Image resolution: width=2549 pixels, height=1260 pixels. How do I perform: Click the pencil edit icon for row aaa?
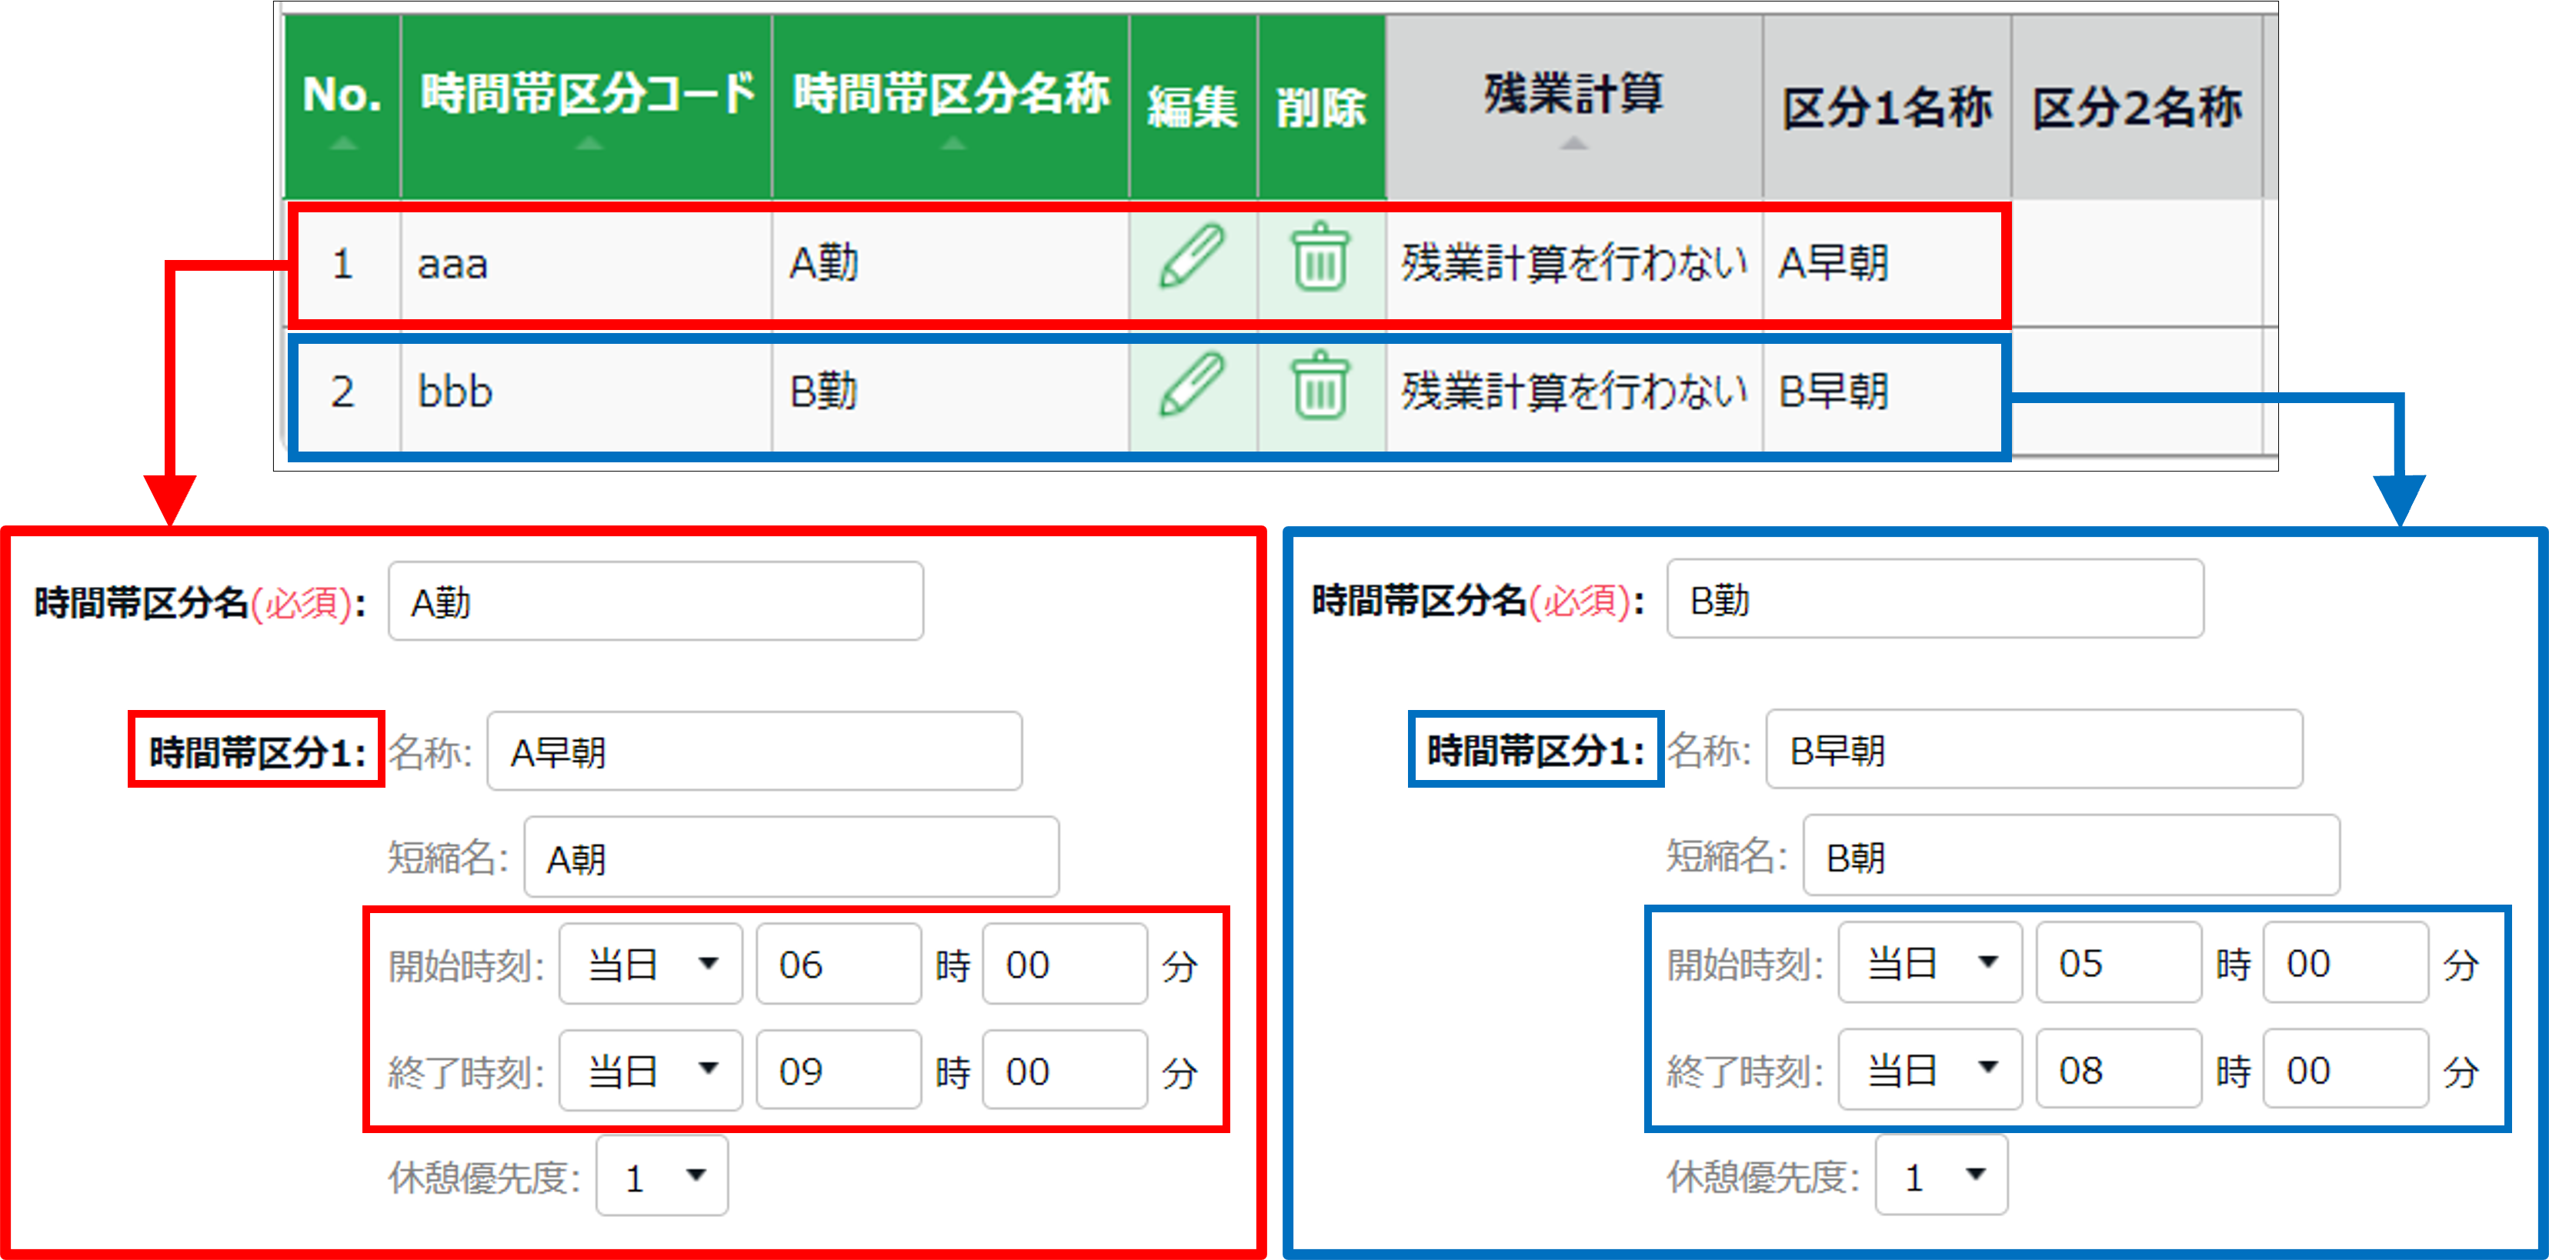pyautogui.click(x=1191, y=257)
